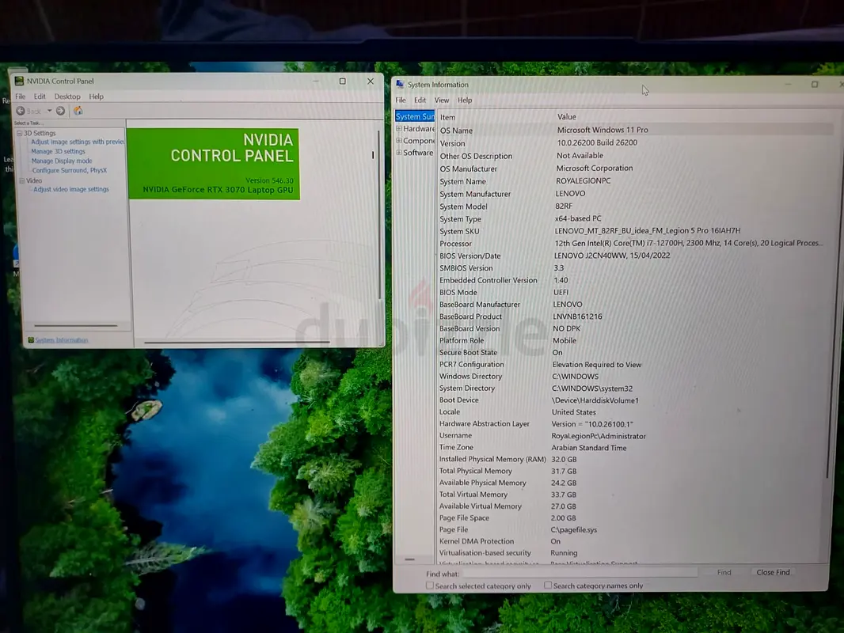
Task: Expand Hardware Resources tree node
Action: click(x=399, y=128)
